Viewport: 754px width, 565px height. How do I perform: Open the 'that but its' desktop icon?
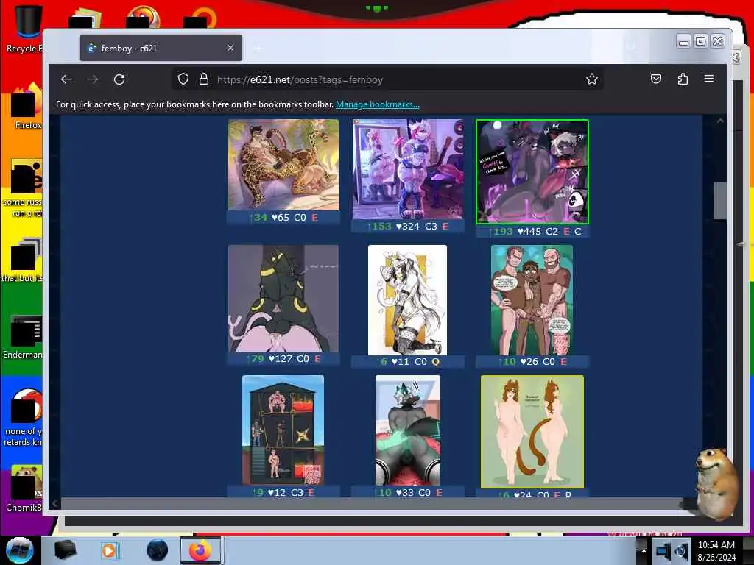click(x=23, y=260)
